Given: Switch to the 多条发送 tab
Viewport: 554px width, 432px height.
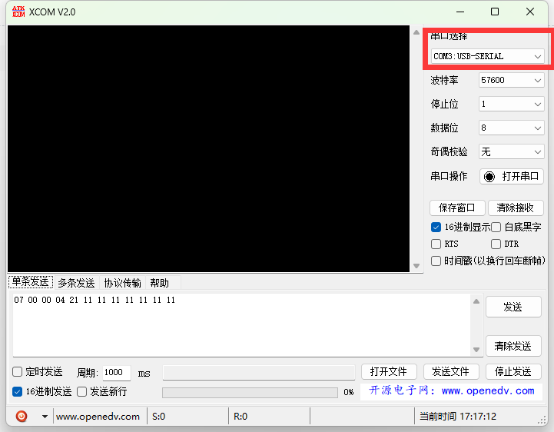Looking at the screenshot, I should pos(76,283).
